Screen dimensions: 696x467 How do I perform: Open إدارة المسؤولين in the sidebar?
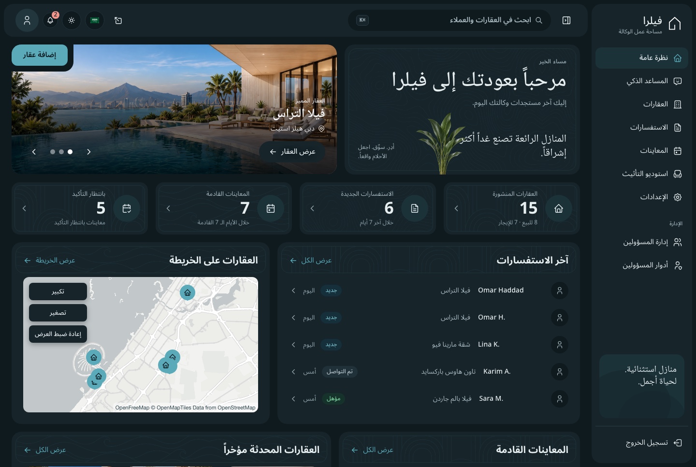[642, 242]
